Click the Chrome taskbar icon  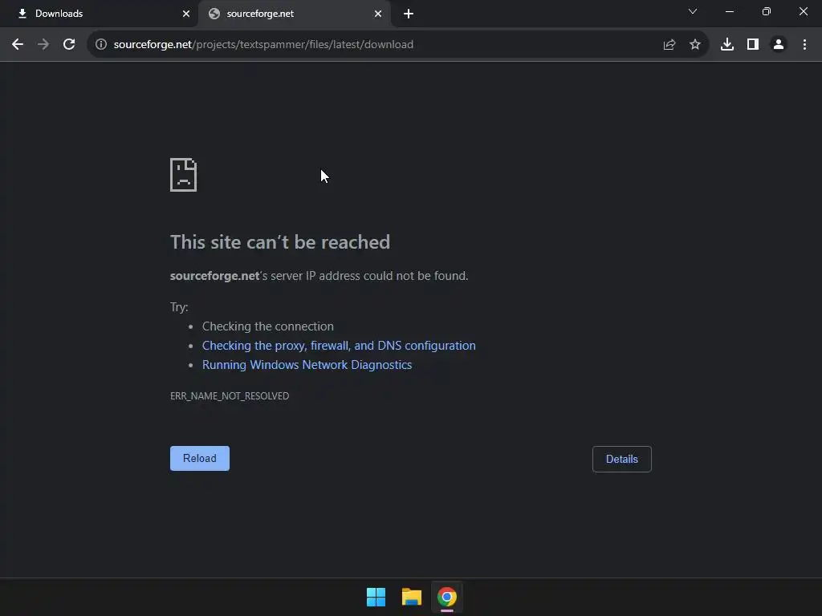tap(446, 597)
